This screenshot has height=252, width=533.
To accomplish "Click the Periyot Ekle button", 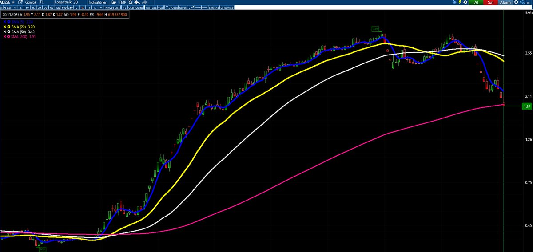I will click(112, 8).
